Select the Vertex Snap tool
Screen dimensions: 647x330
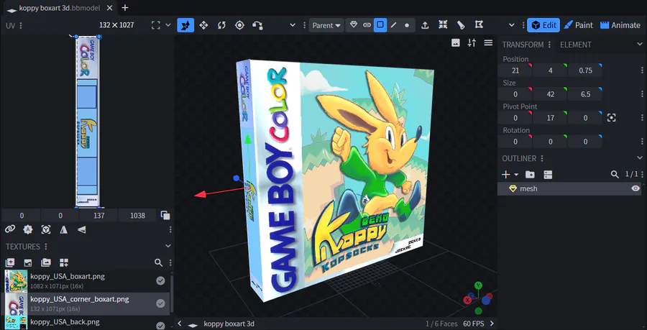coord(258,25)
